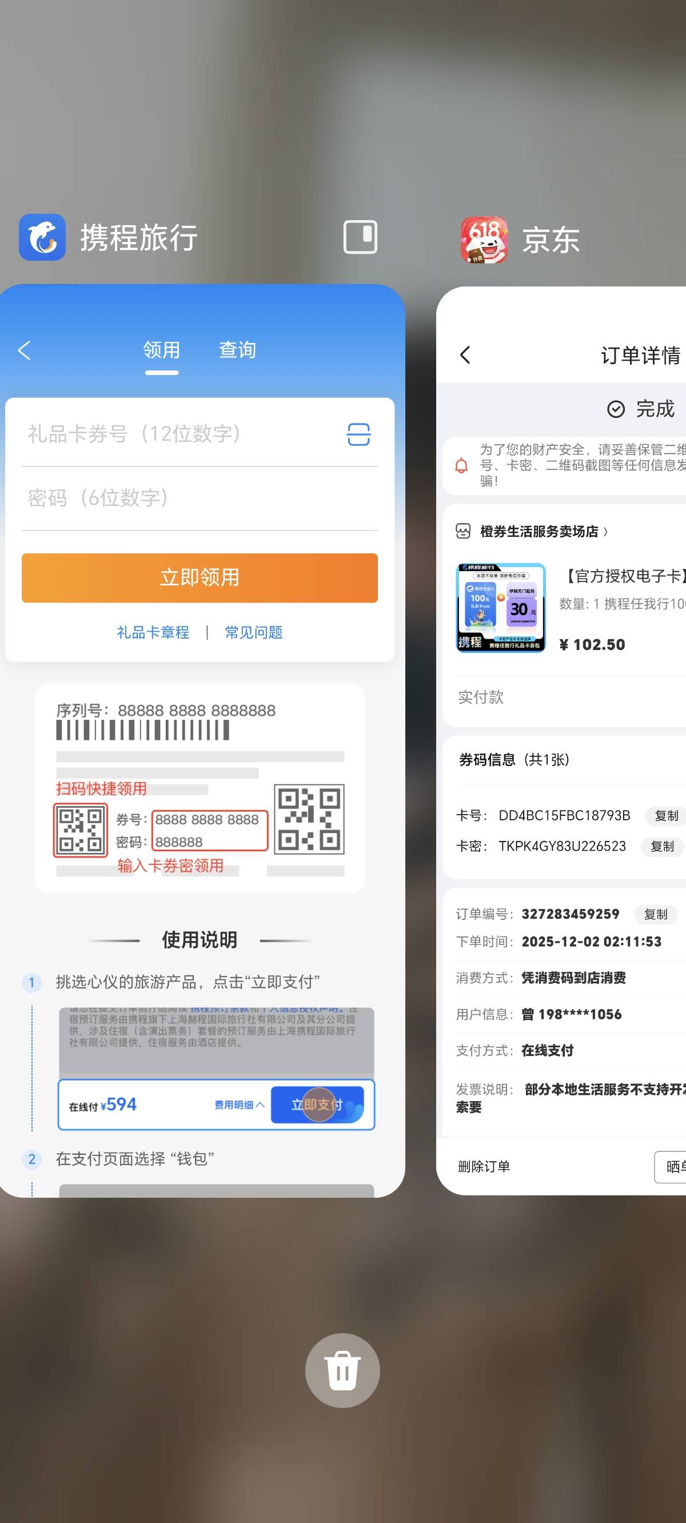This screenshot has height=1523, width=686.
Task: Select the 领用 tab
Action: tap(161, 350)
